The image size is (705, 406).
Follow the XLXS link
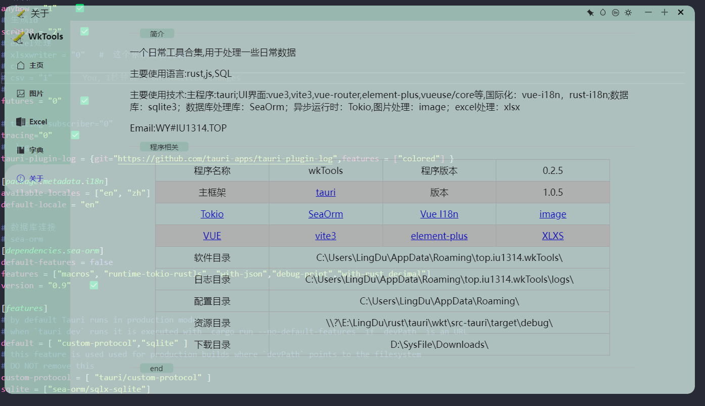click(x=553, y=236)
